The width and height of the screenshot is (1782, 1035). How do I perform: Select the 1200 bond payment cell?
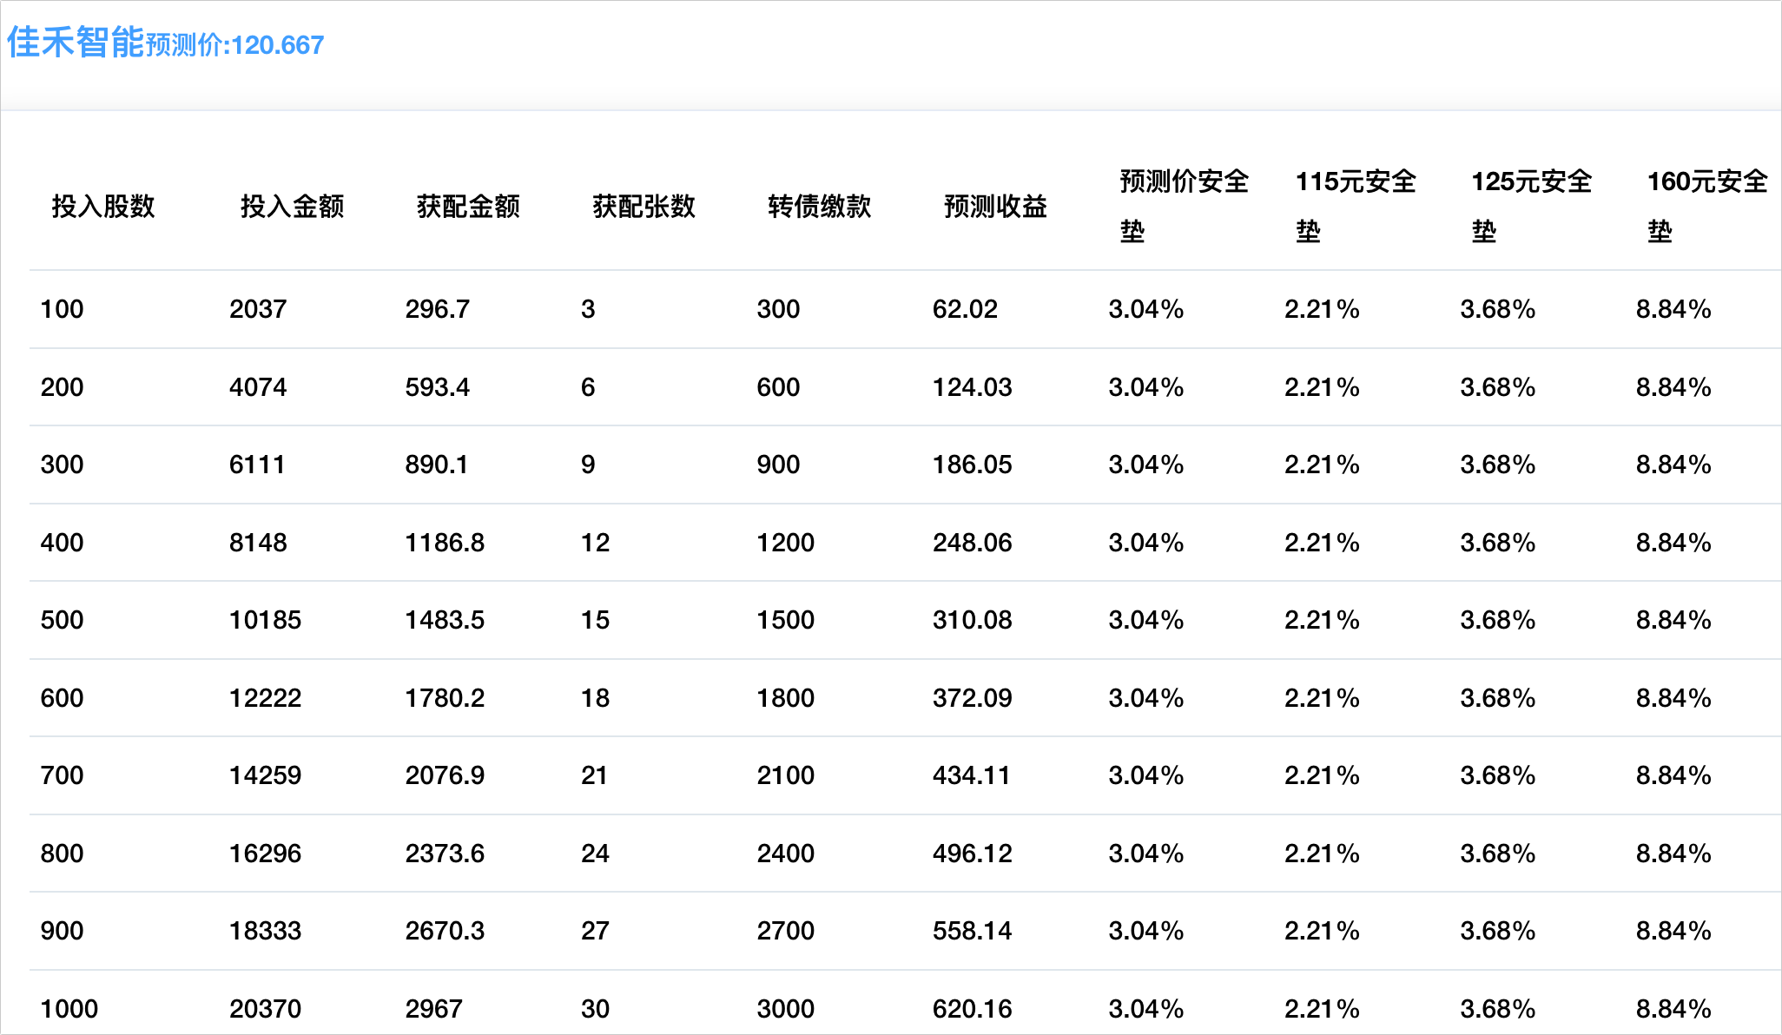click(785, 543)
